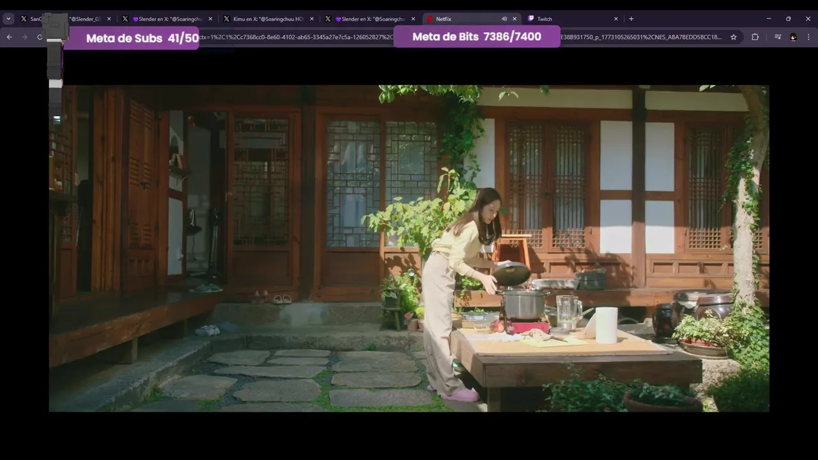Open the tab search dropdown arrow
Image resolution: width=818 pixels, height=460 pixels.
tap(8, 19)
